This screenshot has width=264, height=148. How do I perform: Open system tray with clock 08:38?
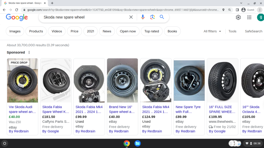click(x=253, y=143)
